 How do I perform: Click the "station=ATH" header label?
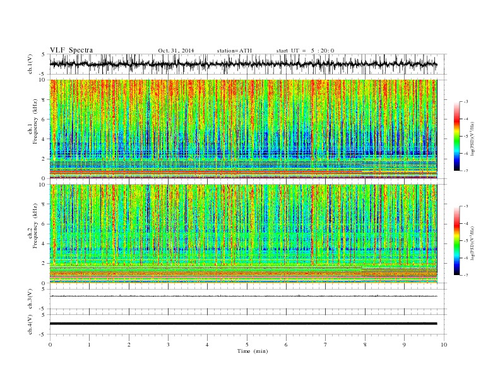234,51
